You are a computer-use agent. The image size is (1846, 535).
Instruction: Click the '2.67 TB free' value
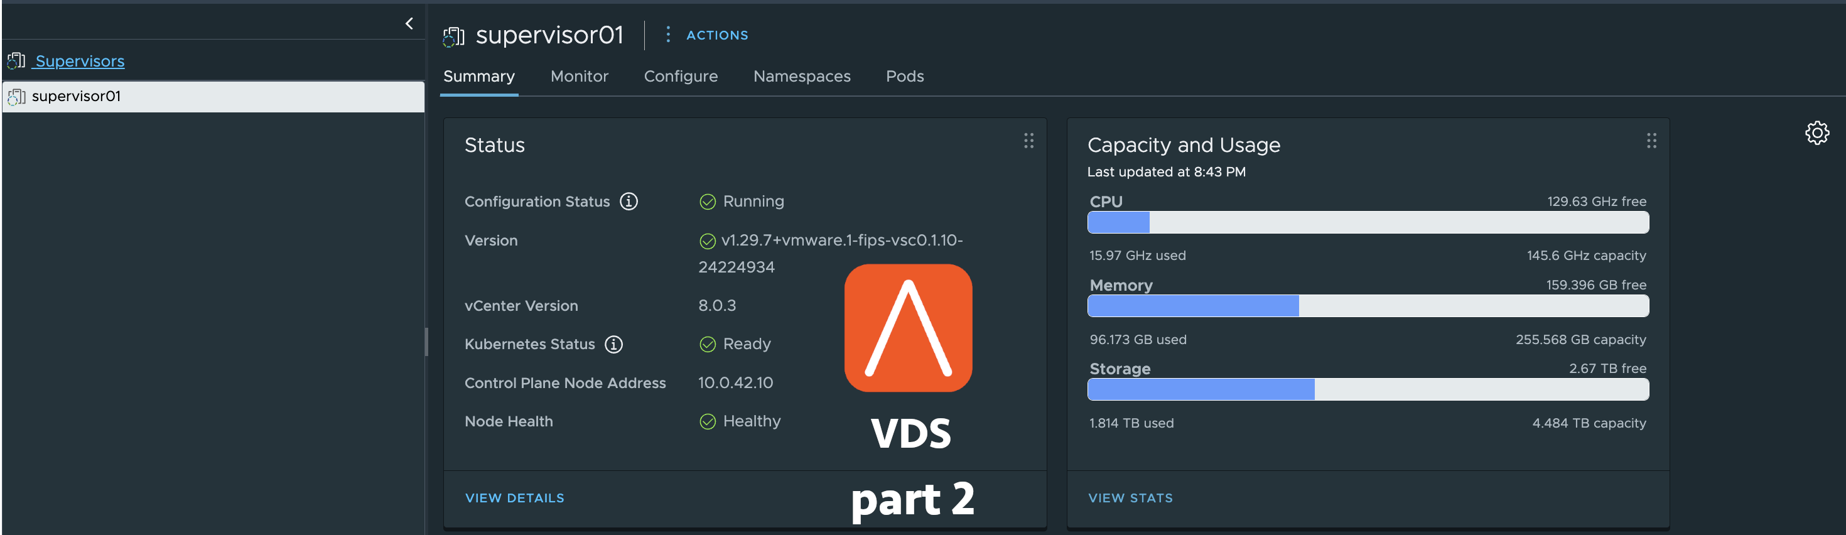tap(1607, 369)
